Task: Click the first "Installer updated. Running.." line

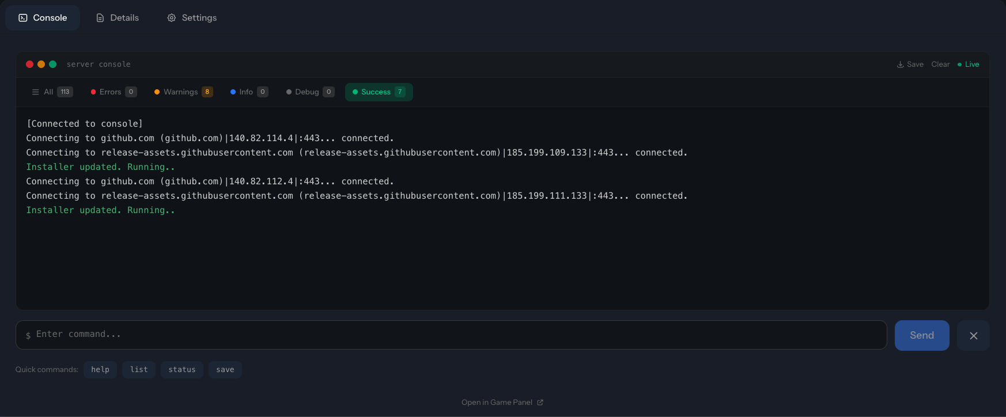Action: click(100, 167)
